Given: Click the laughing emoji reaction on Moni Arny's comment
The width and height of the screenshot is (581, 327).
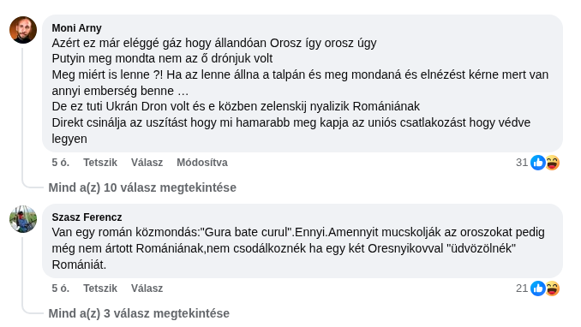Looking at the screenshot, I should [552, 163].
